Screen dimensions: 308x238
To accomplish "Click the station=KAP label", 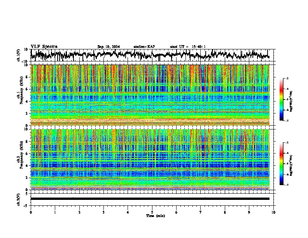I will tap(144, 47).
